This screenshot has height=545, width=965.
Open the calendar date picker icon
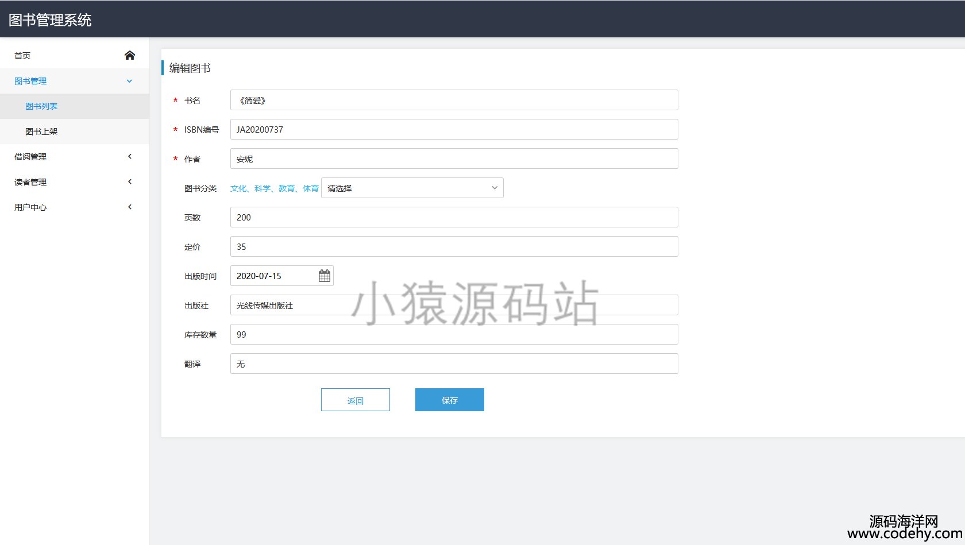(324, 276)
